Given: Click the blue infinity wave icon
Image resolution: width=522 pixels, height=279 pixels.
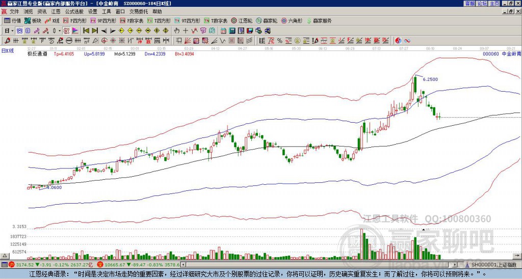Looking at the screenshot, I should [x=407, y=41].
